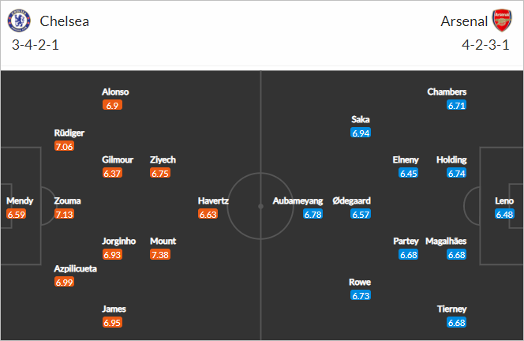
Task: Click the Chelsea 3-4-2-1 formation text
Action: 36,45
